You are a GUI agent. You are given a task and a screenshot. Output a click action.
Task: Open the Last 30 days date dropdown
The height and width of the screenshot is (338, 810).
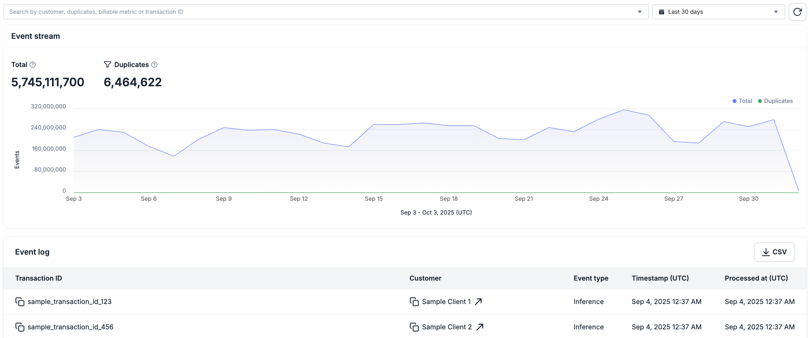[719, 12]
